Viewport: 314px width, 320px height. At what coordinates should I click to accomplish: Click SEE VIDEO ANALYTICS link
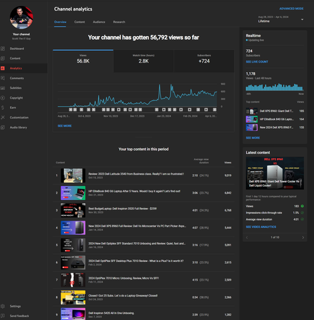[x=261, y=227]
